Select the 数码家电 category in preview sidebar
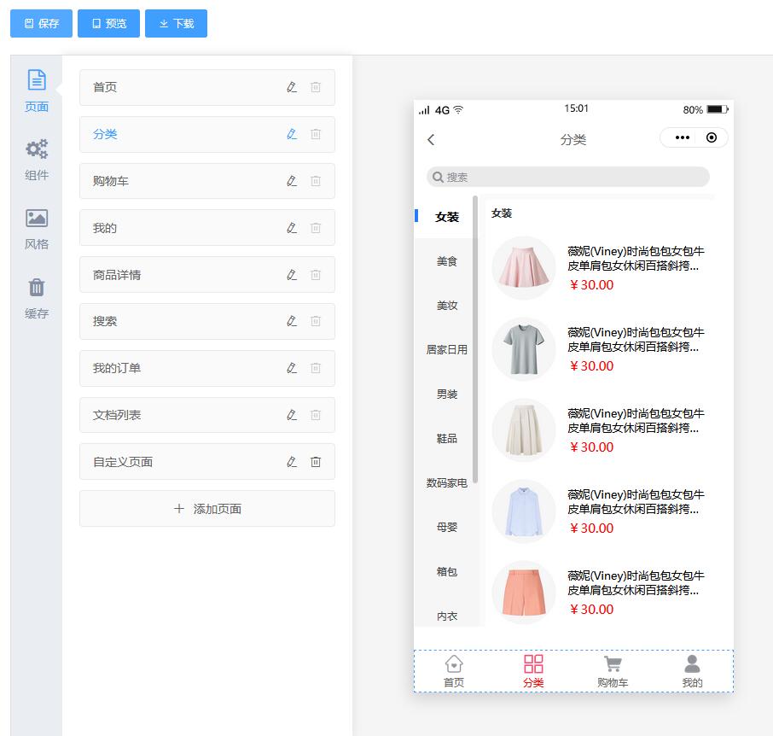This screenshot has width=773, height=736. [x=446, y=483]
